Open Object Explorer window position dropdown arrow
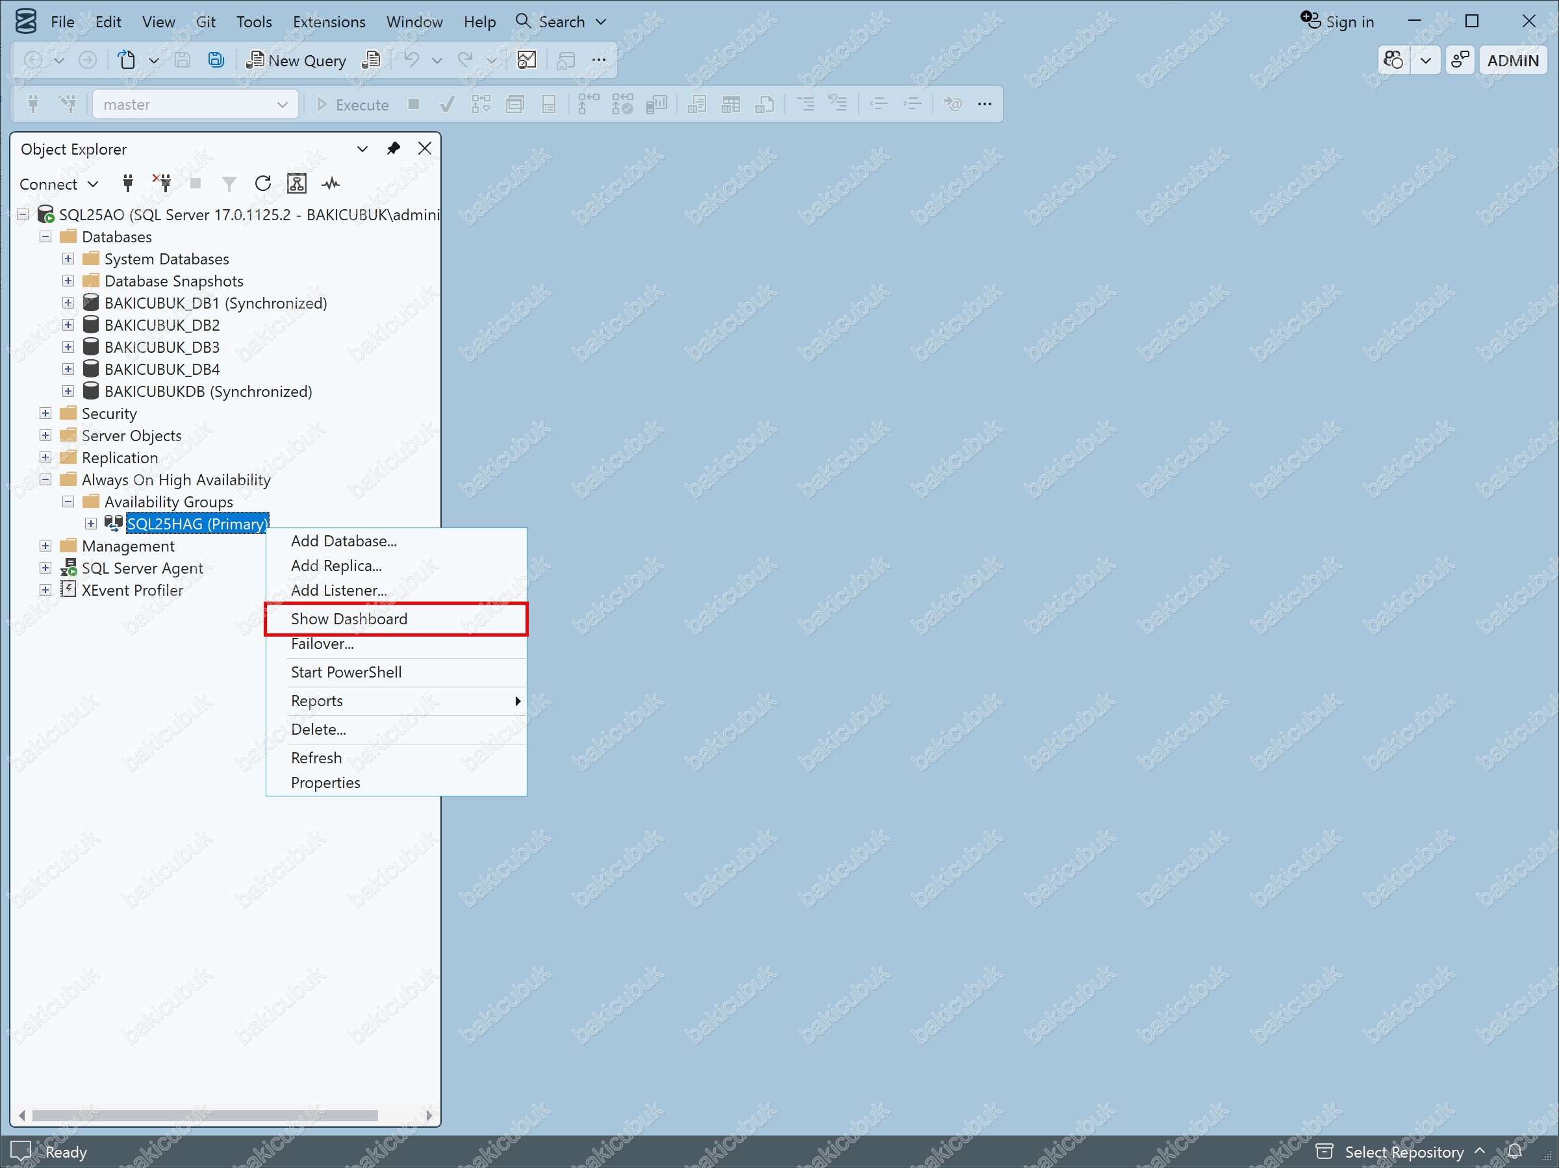 pyautogui.click(x=362, y=149)
